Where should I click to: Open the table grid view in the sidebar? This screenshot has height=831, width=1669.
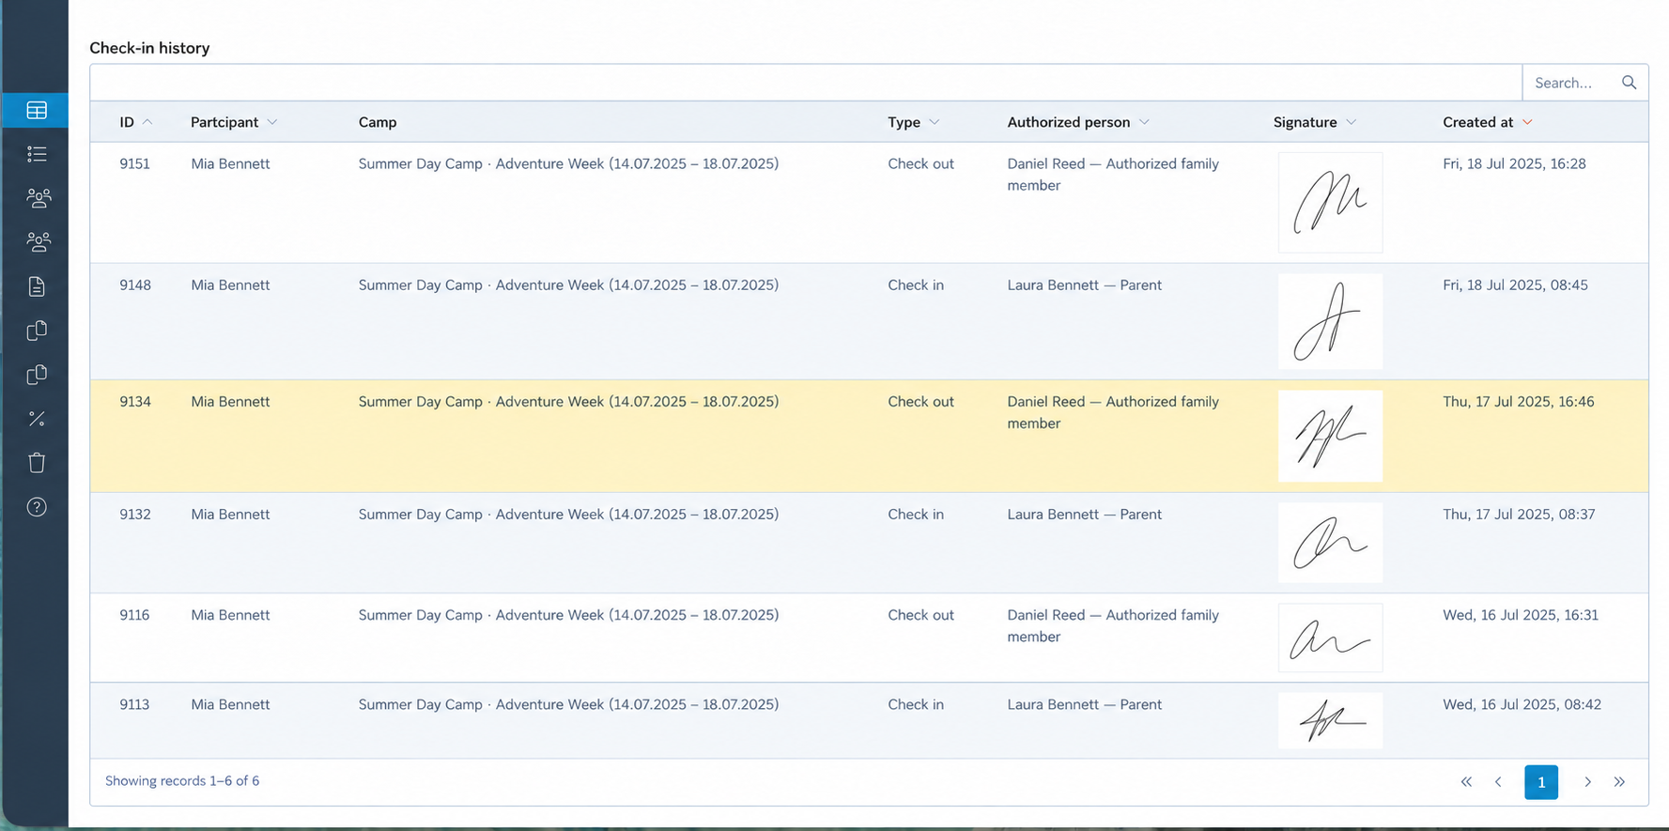click(37, 111)
